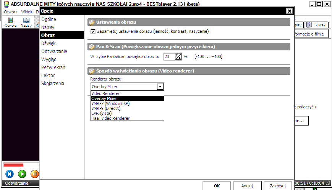Click the Otwórz film icon in toolbar
The width and height of the screenshot is (332, 190).
pos(10,20)
